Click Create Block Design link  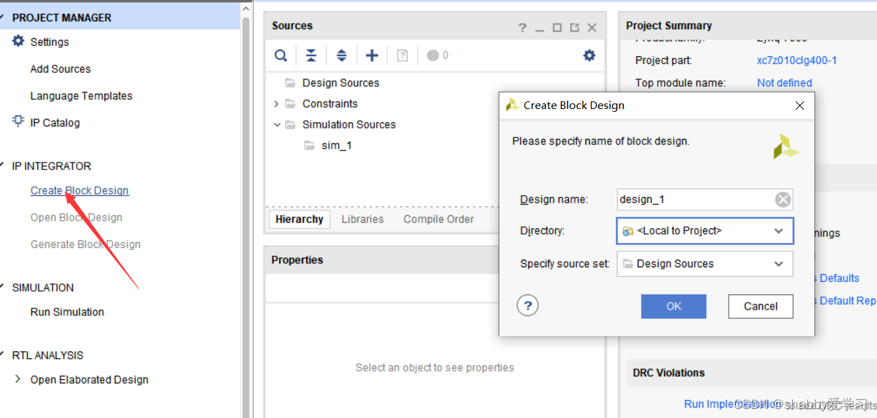[79, 190]
